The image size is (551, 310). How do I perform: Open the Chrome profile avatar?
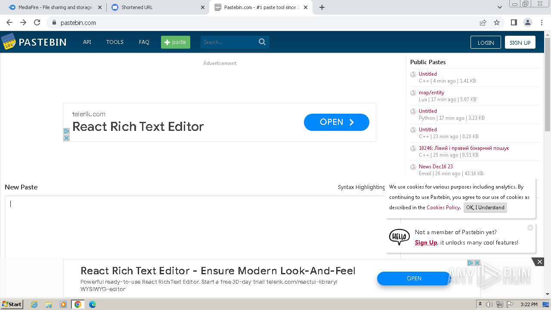pos(527,22)
